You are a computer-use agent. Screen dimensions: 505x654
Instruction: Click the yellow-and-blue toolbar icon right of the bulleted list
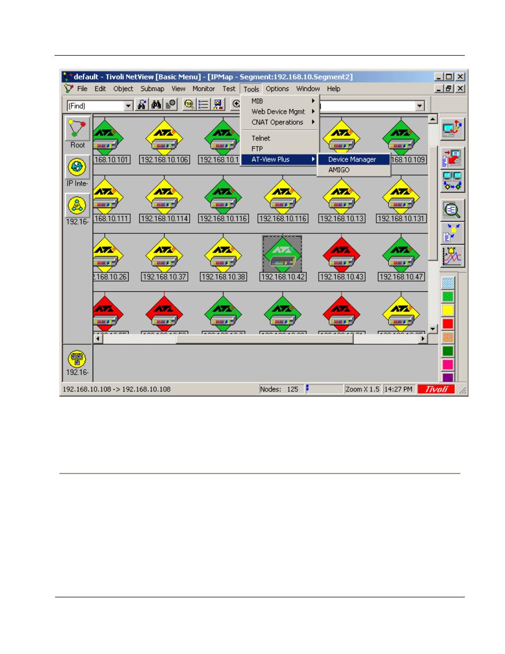(218, 105)
